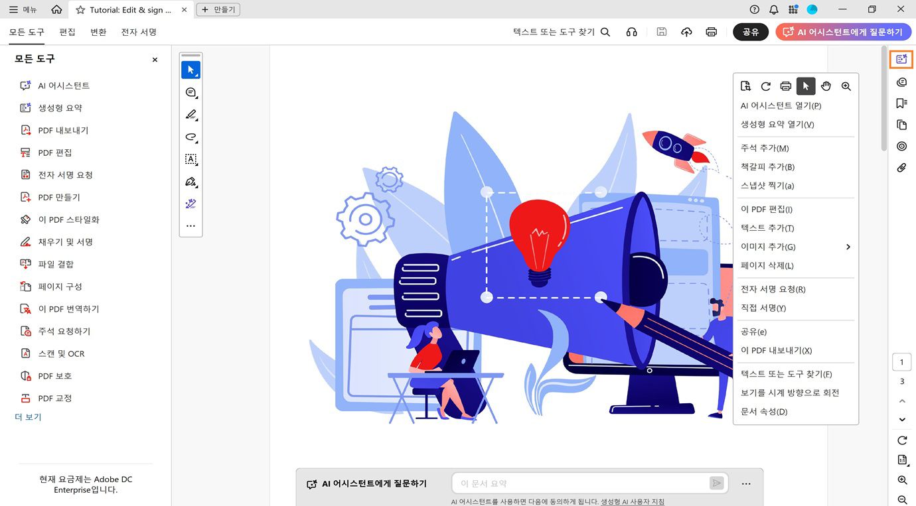This screenshot has width=916, height=506.
Task: Open the more tools ellipsis in the left toolbar
Action: click(191, 225)
